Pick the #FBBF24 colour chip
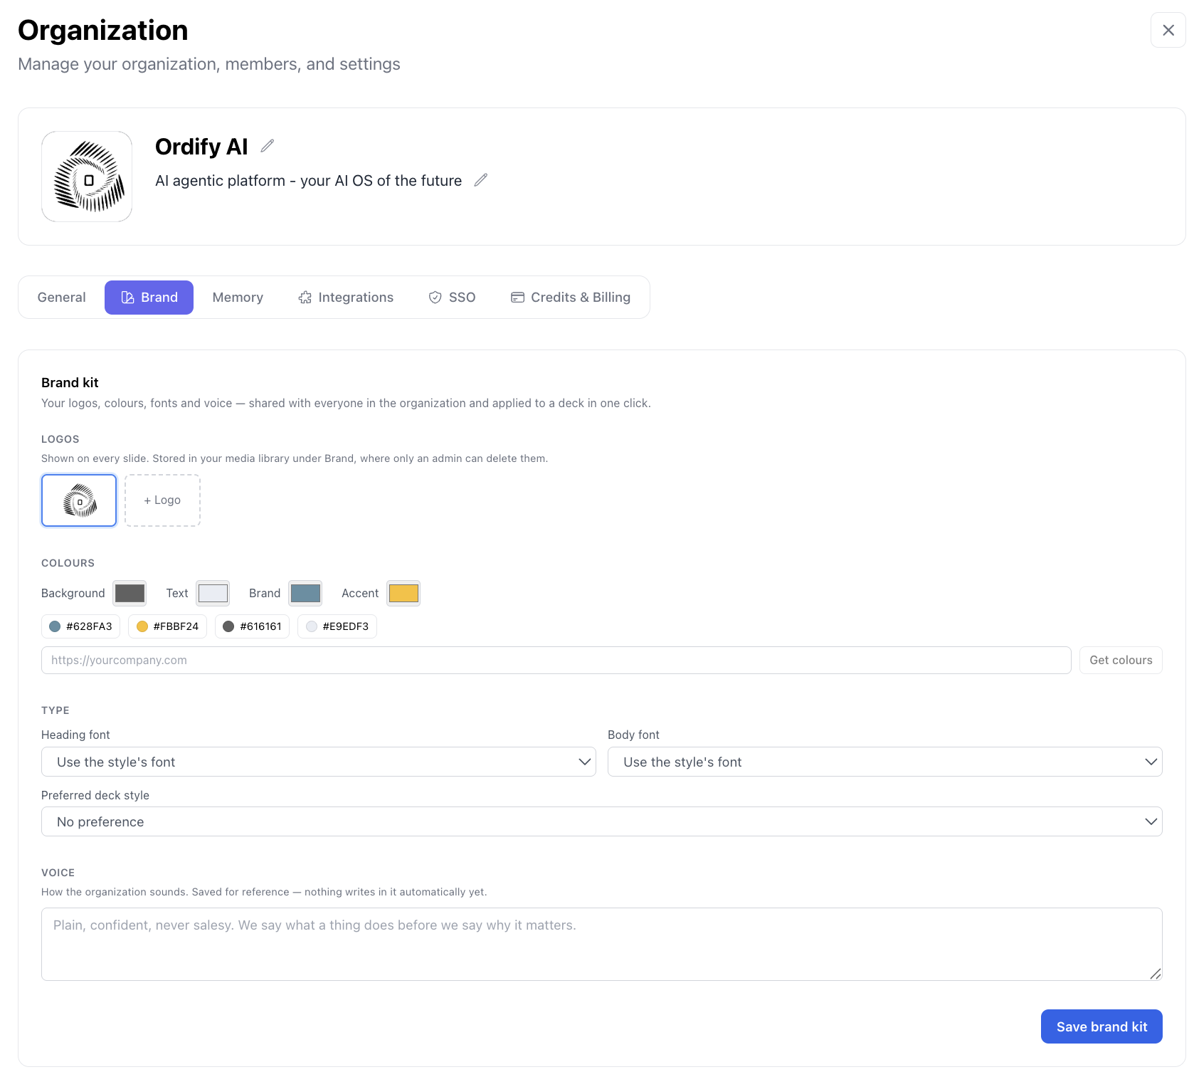The image size is (1194, 1072). (x=168, y=626)
